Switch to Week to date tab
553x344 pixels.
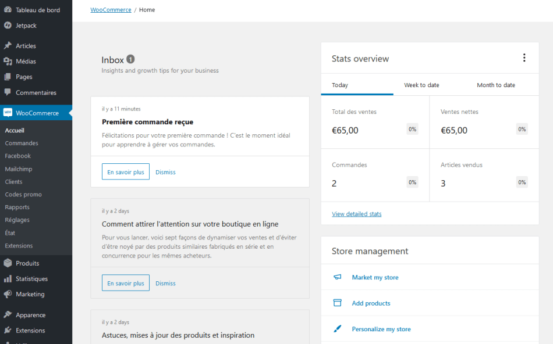click(421, 85)
